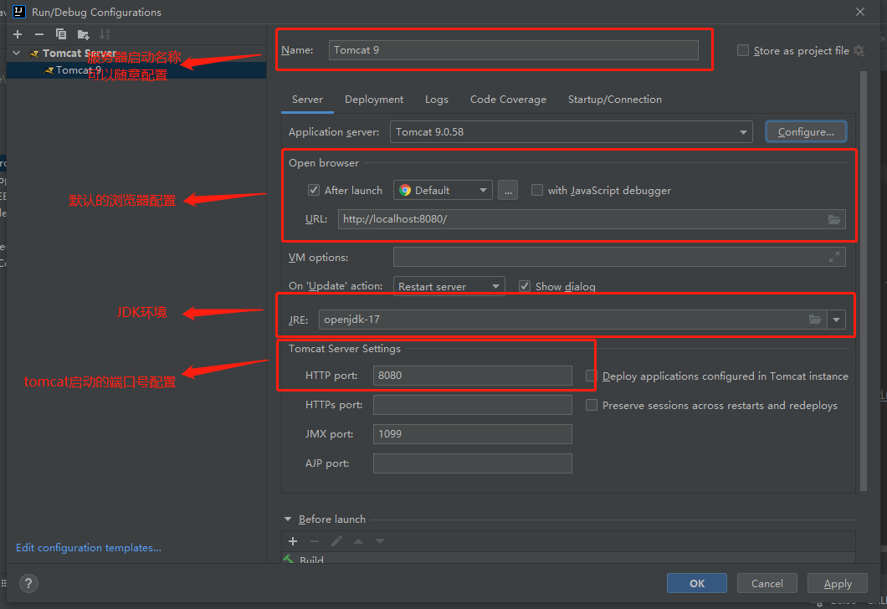Open the Application server dropdown
Screen dimensions: 887x609
(x=572, y=131)
